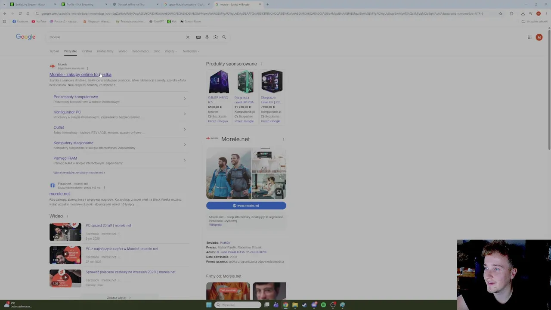This screenshot has width=551, height=310.
Task: Click the Google logo
Action: pos(25,37)
